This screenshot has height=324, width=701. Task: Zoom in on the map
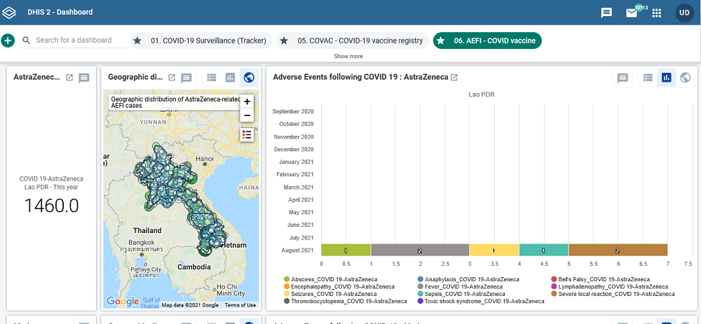point(247,101)
